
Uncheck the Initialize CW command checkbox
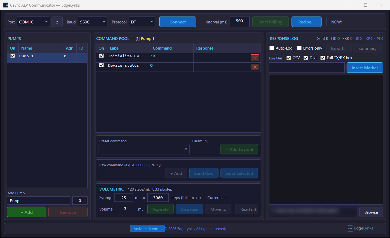click(101, 56)
